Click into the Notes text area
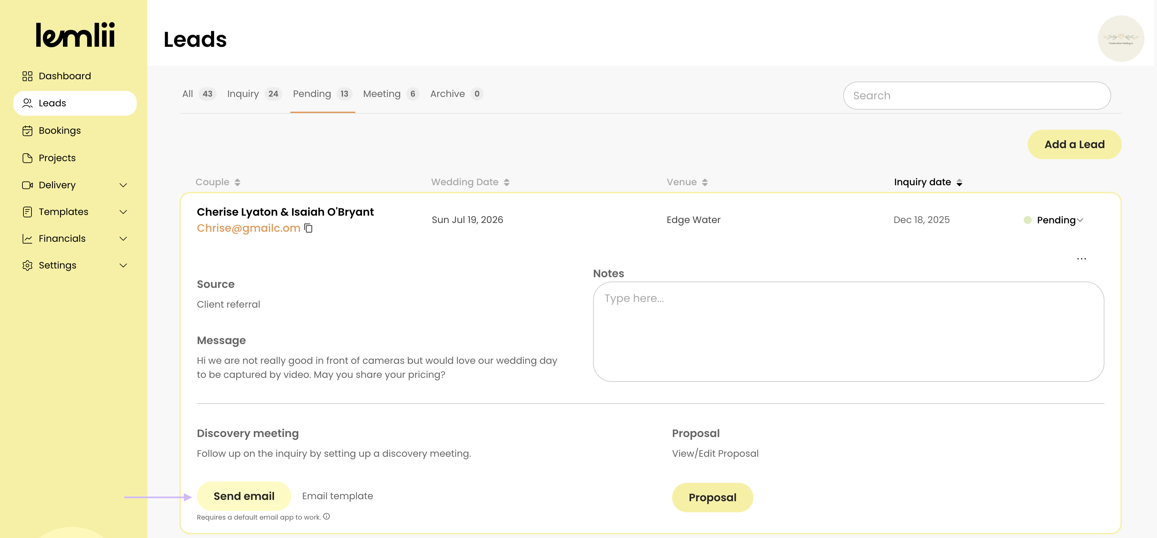This screenshot has height=538, width=1157. (848, 332)
